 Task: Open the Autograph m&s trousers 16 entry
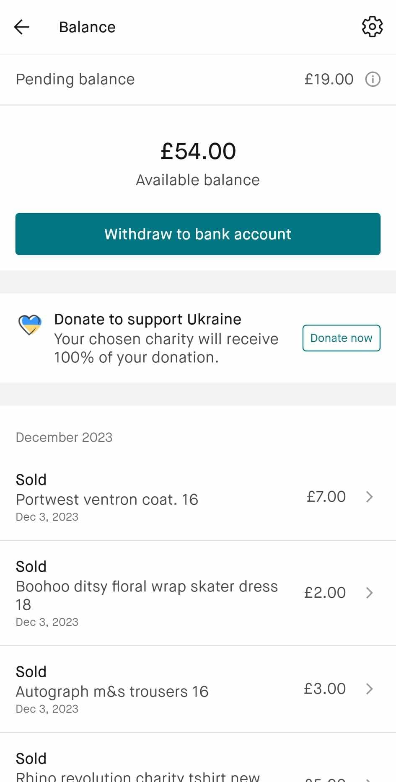[112, 692]
